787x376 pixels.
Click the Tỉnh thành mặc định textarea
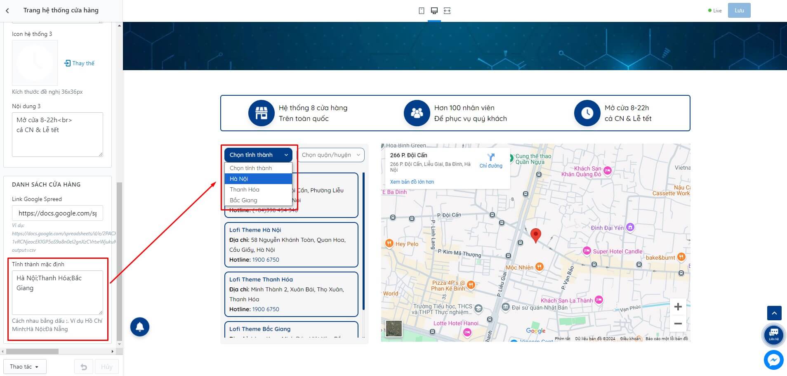[x=57, y=293]
